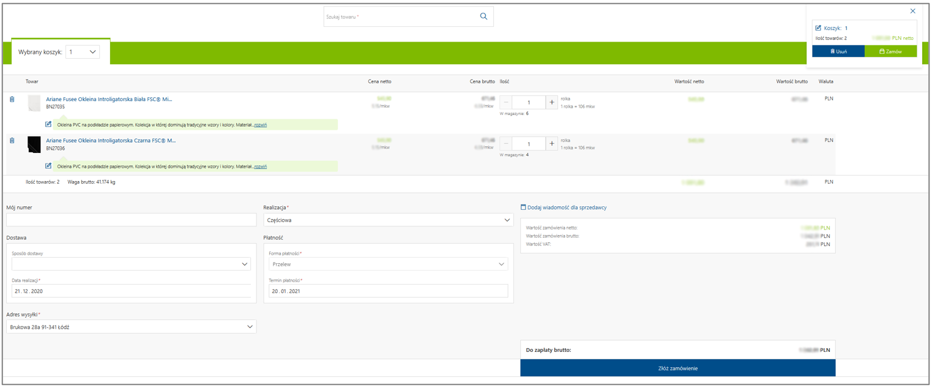932x388 pixels.
Task: Click the Cena netto column header
Action: point(379,81)
